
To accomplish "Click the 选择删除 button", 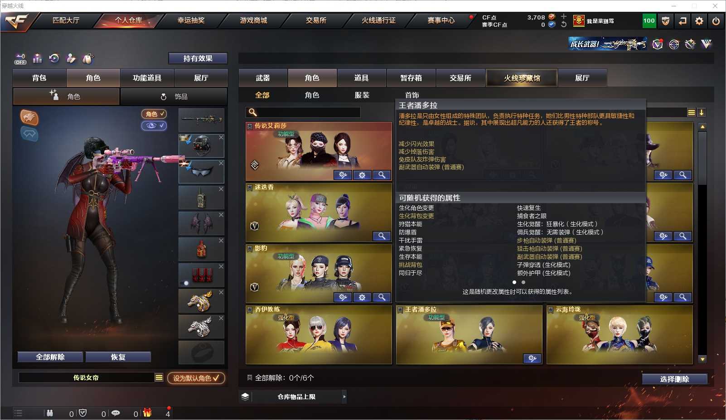I will point(674,379).
